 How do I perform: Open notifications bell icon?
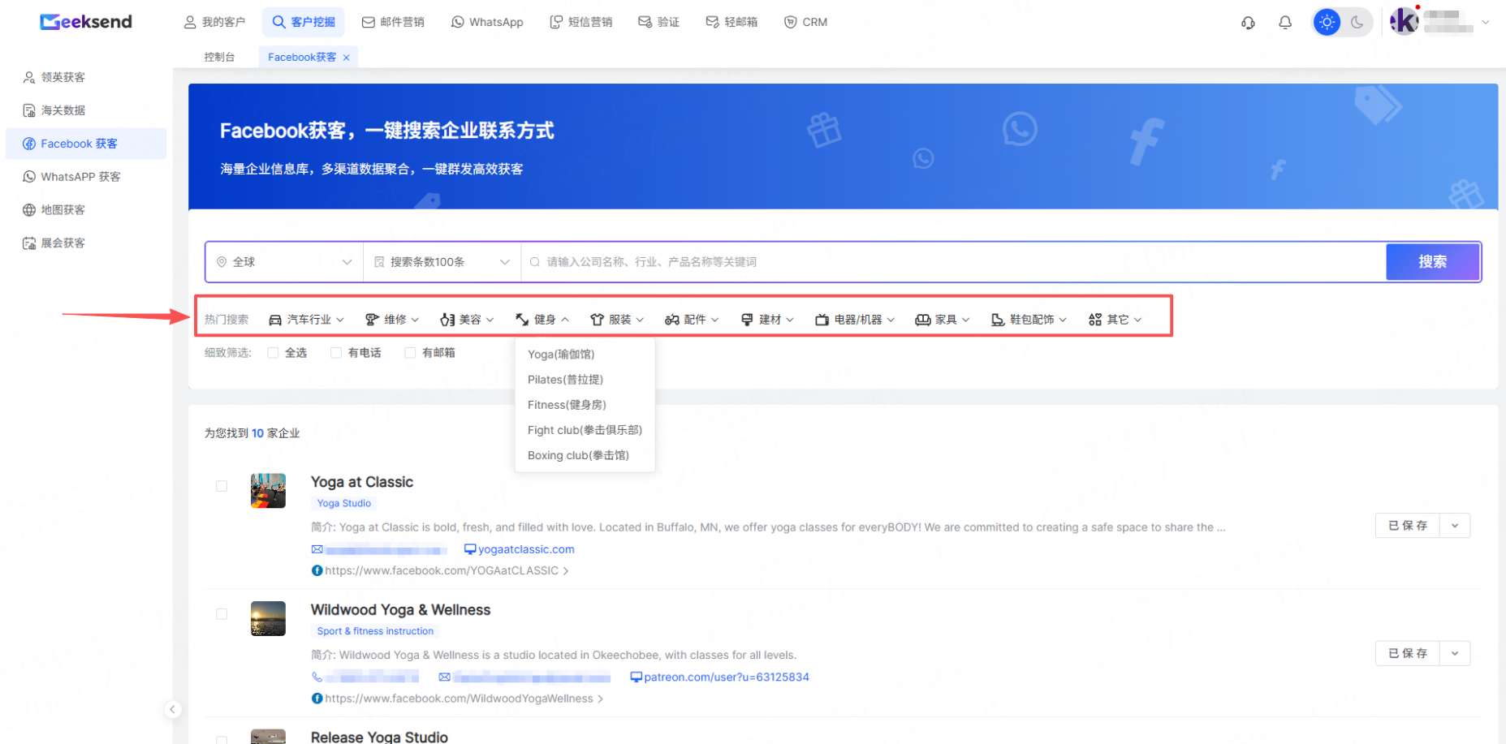pyautogui.click(x=1285, y=23)
